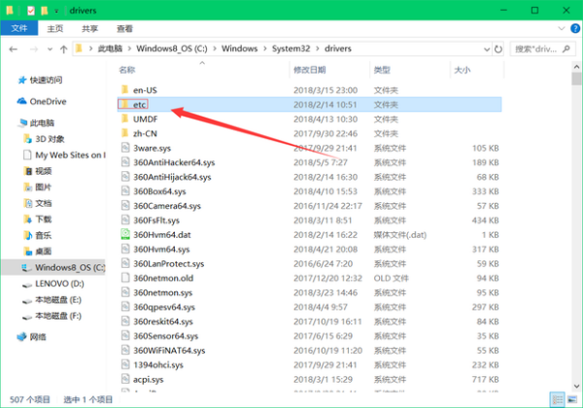583x408 pixels.
Task: Sort files by 修改日期 column header
Action: pyautogui.click(x=310, y=70)
